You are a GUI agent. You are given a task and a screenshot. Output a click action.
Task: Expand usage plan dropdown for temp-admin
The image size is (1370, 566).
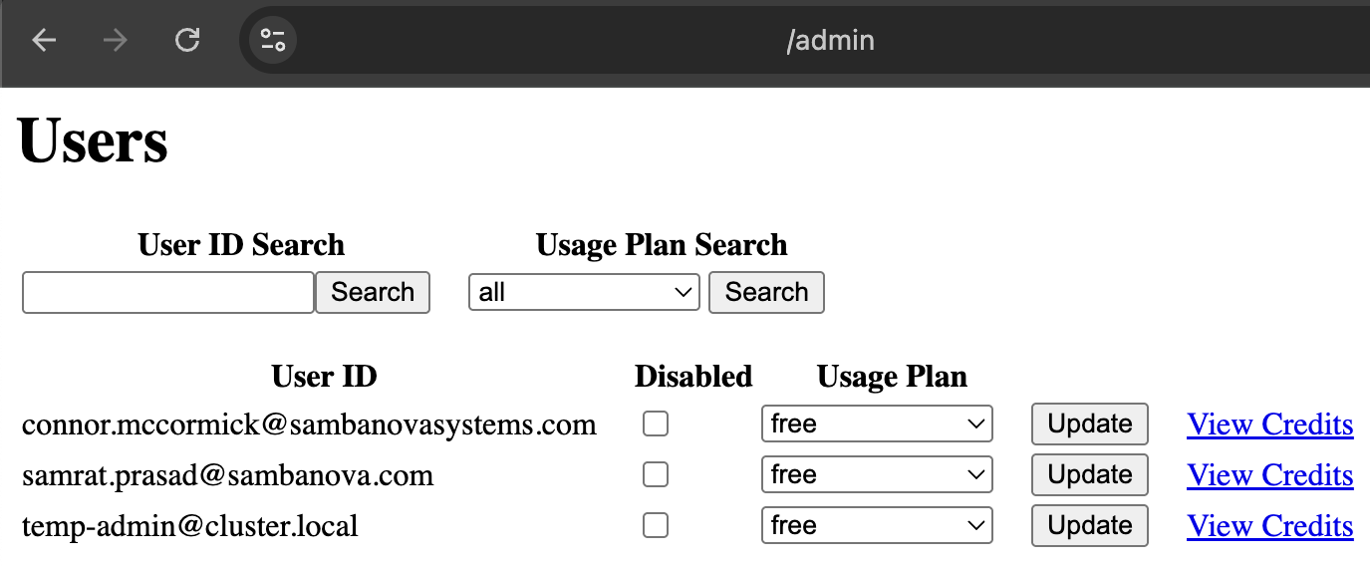tap(877, 525)
